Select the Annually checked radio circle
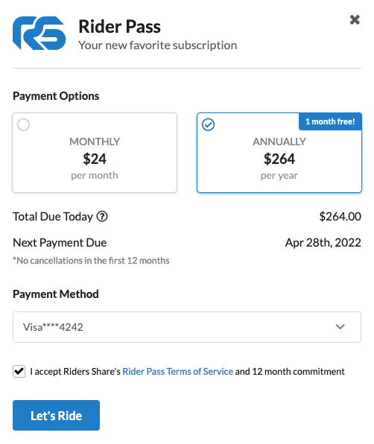Viewport: 374px width, 444px height. (208, 124)
